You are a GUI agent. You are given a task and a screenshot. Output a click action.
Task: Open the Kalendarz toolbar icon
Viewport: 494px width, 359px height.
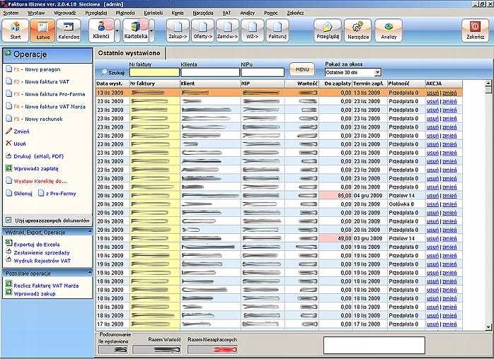click(69, 28)
